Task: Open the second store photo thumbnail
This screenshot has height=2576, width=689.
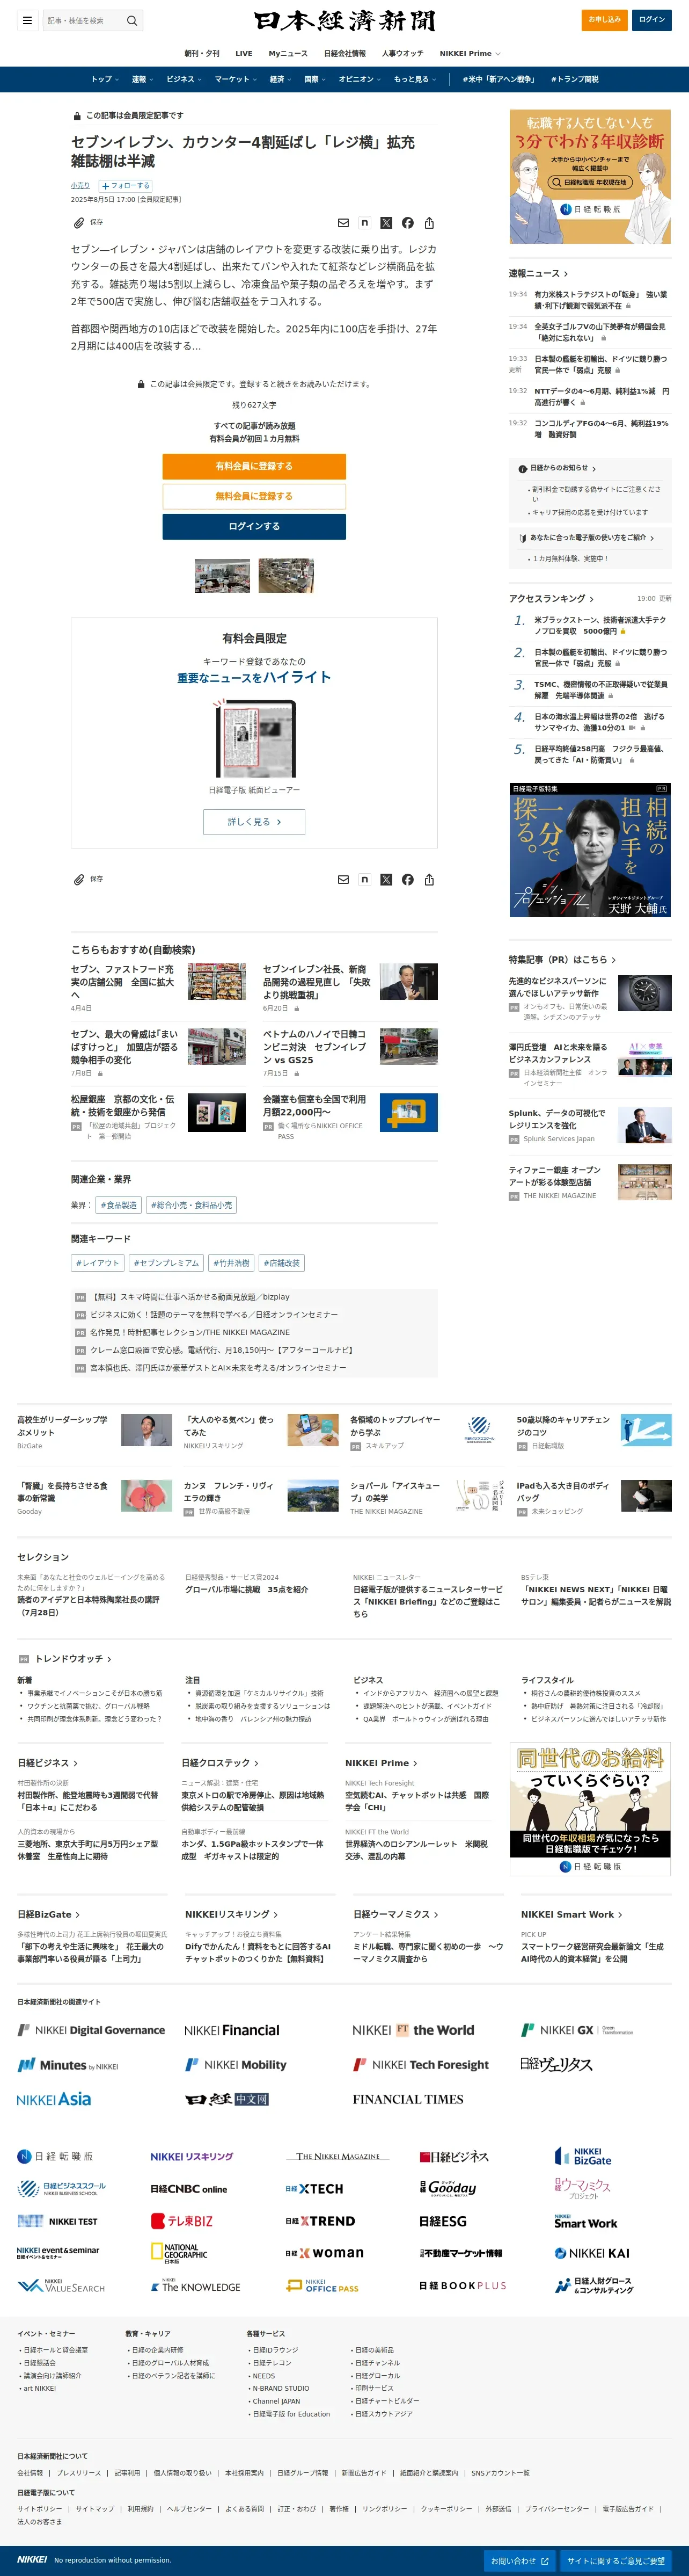Action: tap(285, 576)
